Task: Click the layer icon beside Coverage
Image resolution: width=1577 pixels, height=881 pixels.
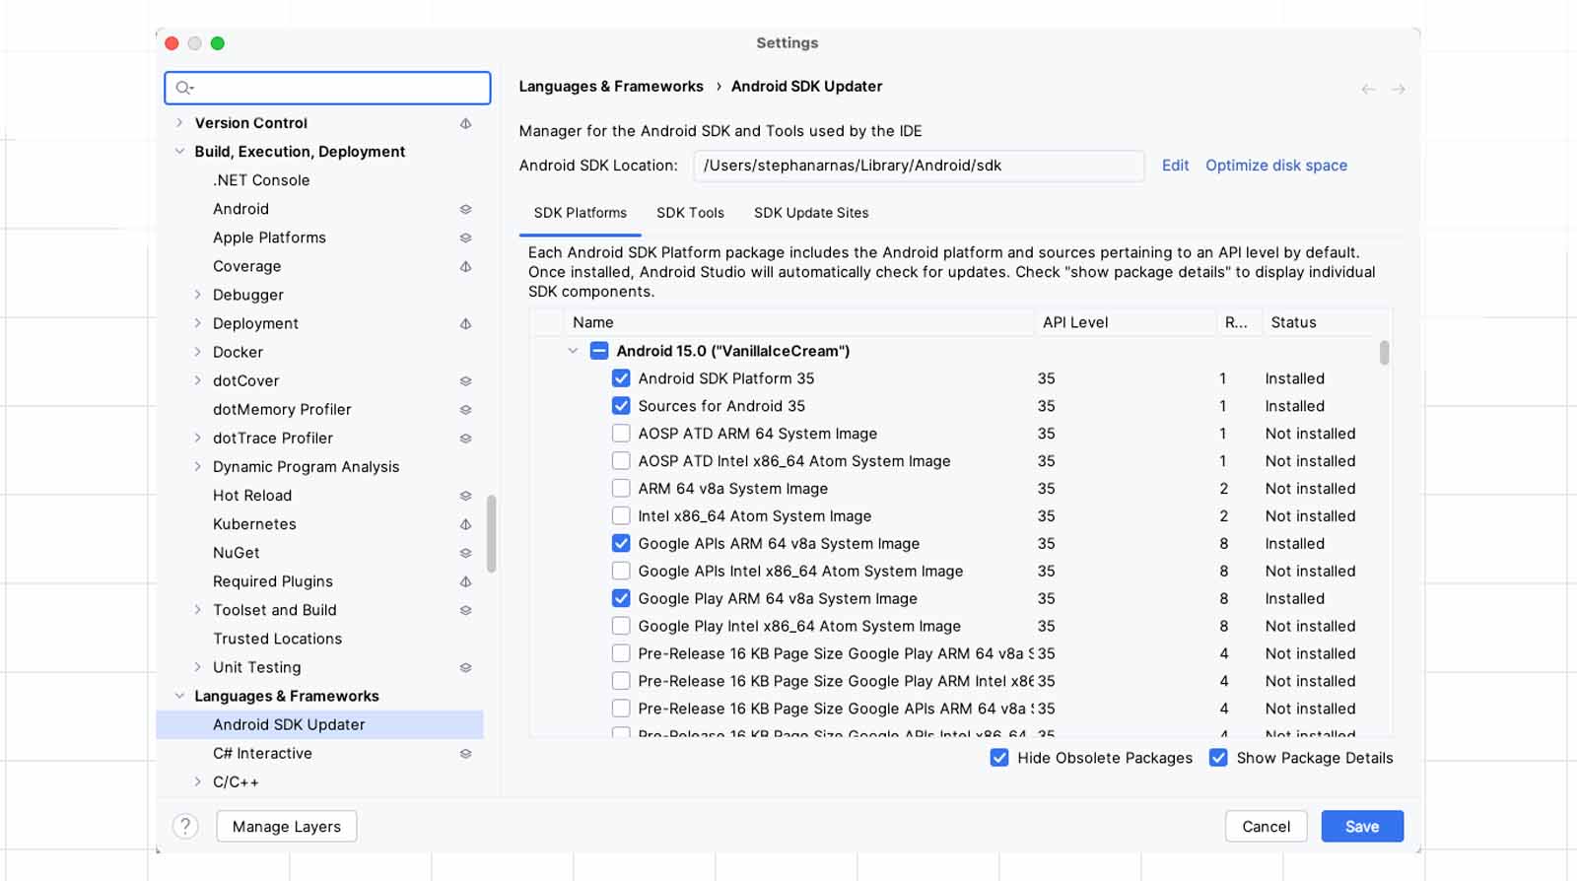Action: pyautogui.click(x=465, y=266)
